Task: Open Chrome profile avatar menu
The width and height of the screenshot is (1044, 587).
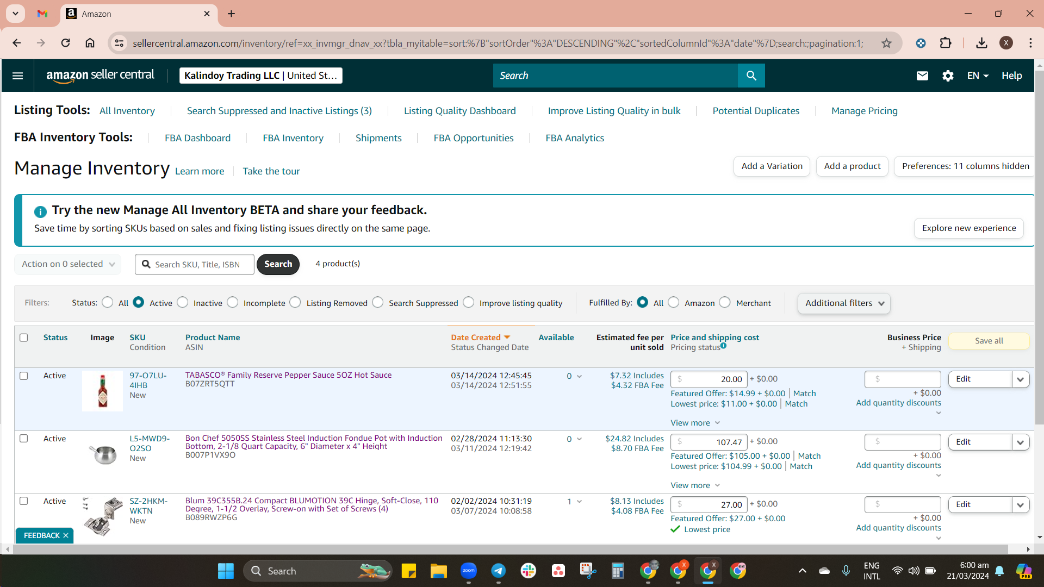Action: click(x=1006, y=43)
